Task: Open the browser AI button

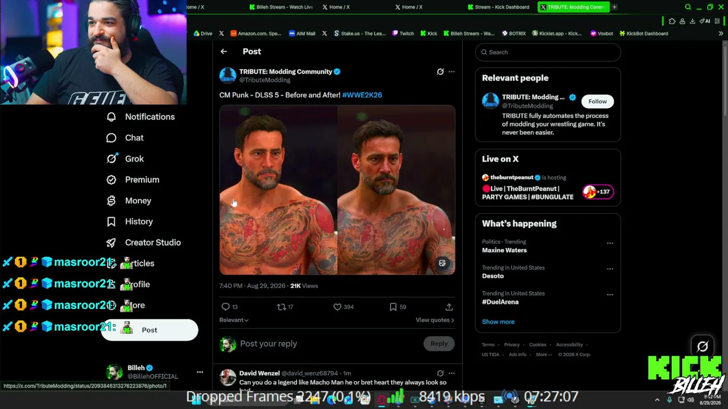Action: click(705, 21)
